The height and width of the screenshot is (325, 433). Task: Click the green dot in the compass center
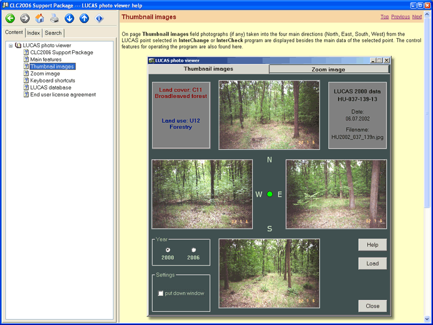(x=269, y=194)
